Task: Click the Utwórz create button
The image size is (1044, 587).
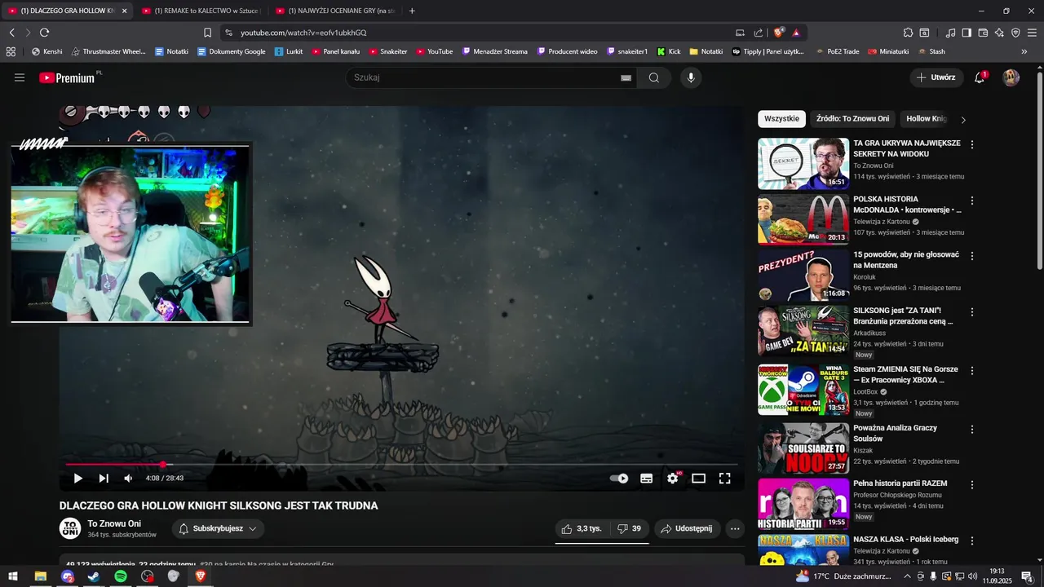Action: click(936, 77)
